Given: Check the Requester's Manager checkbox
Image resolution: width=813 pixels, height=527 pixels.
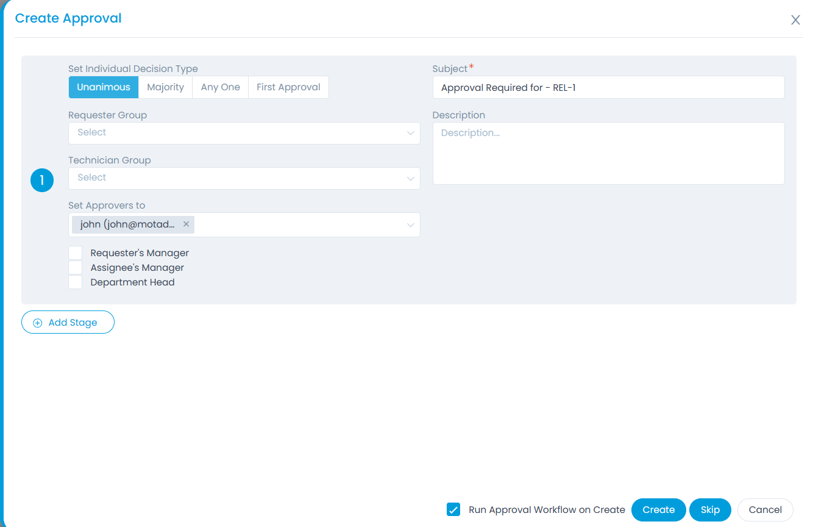Looking at the screenshot, I should (x=76, y=253).
